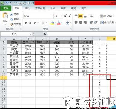Toggle align text left
The height and width of the screenshot is (109, 116).
[x=76, y=23]
